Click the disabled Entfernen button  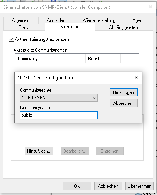click(110, 151)
